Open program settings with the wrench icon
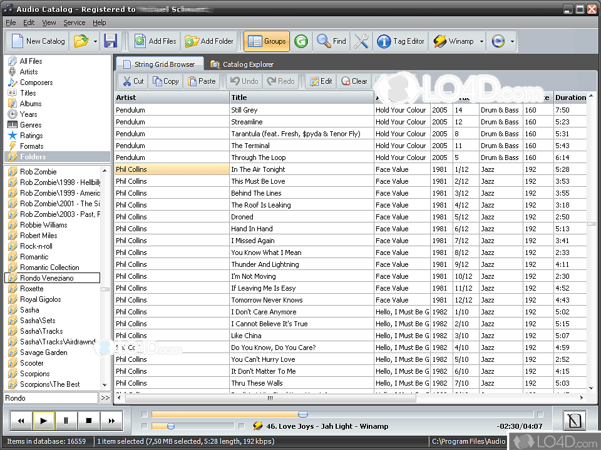The image size is (601, 450). coord(361,41)
